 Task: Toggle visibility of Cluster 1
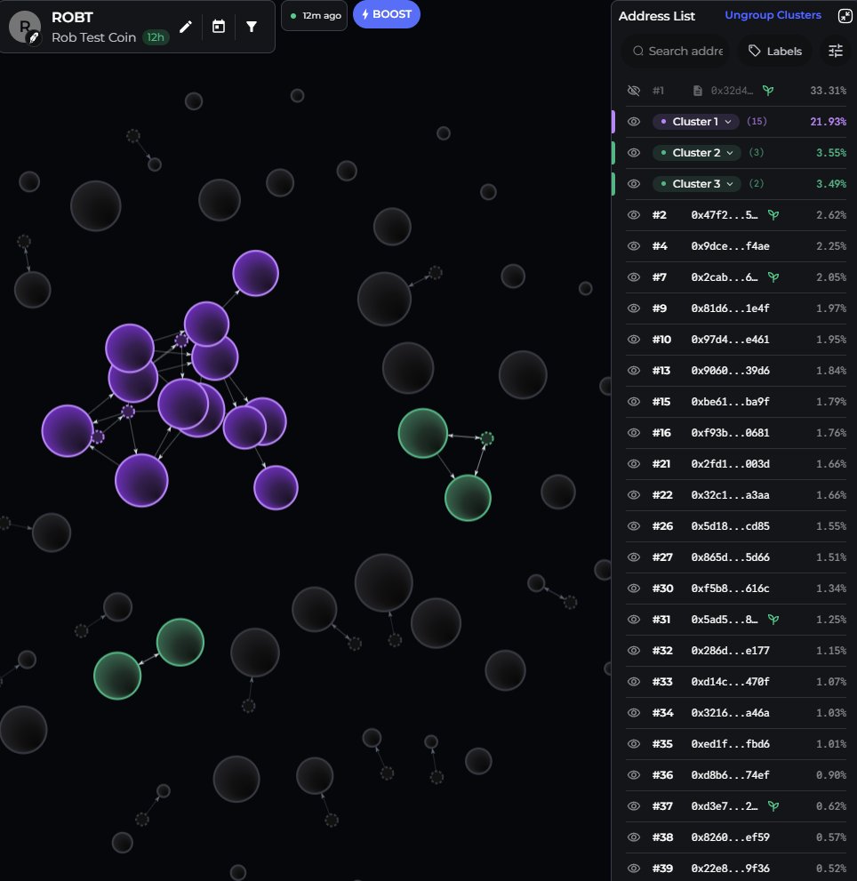tap(633, 122)
